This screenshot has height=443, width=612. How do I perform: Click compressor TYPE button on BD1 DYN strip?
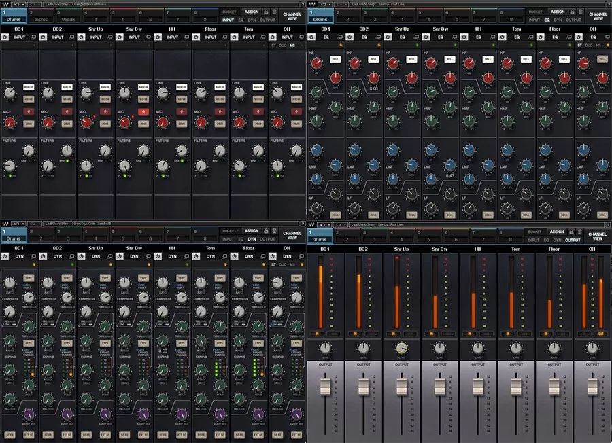pos(29,279)
